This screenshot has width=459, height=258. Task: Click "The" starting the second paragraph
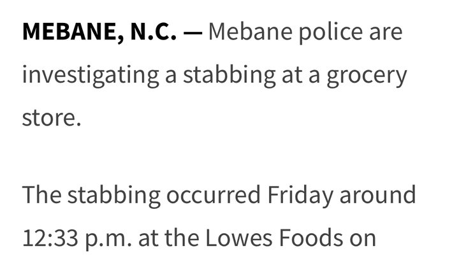coord(42,194)
